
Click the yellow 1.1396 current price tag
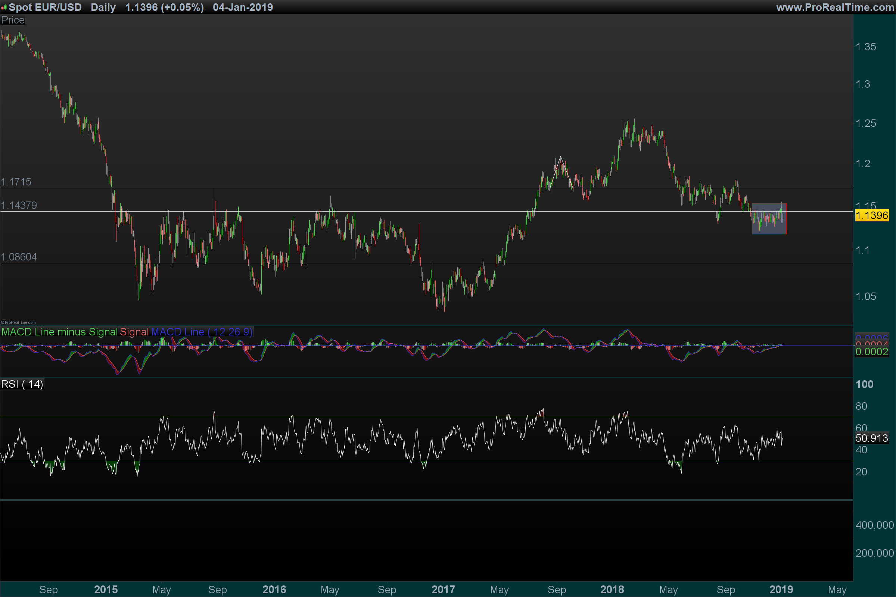pos(872,216)
